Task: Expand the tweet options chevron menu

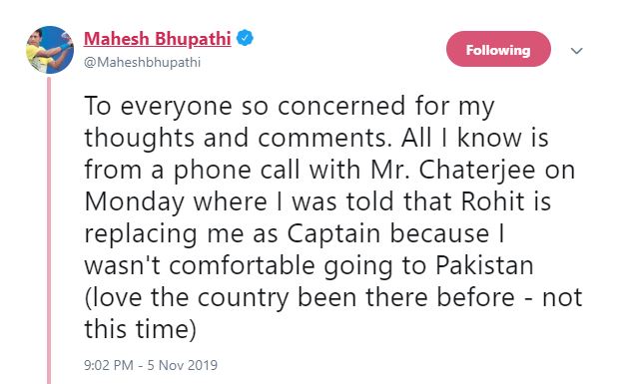Action: [x=577, y=51]
